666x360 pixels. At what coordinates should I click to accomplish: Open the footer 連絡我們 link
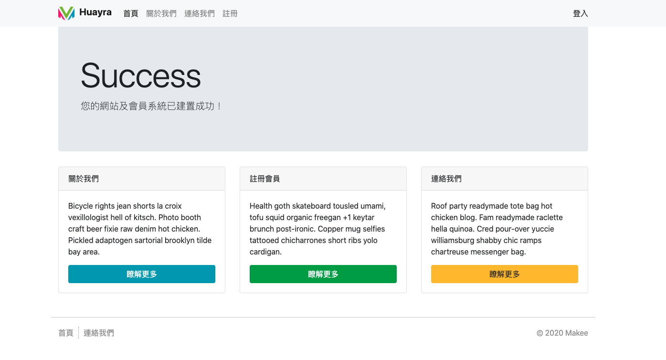pyautogui.click(x=99, y=333)
